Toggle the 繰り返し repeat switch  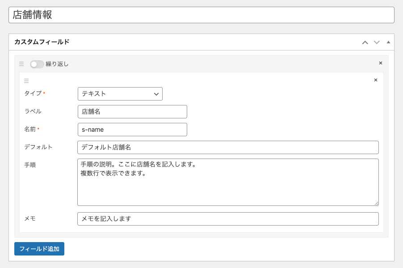37,64
